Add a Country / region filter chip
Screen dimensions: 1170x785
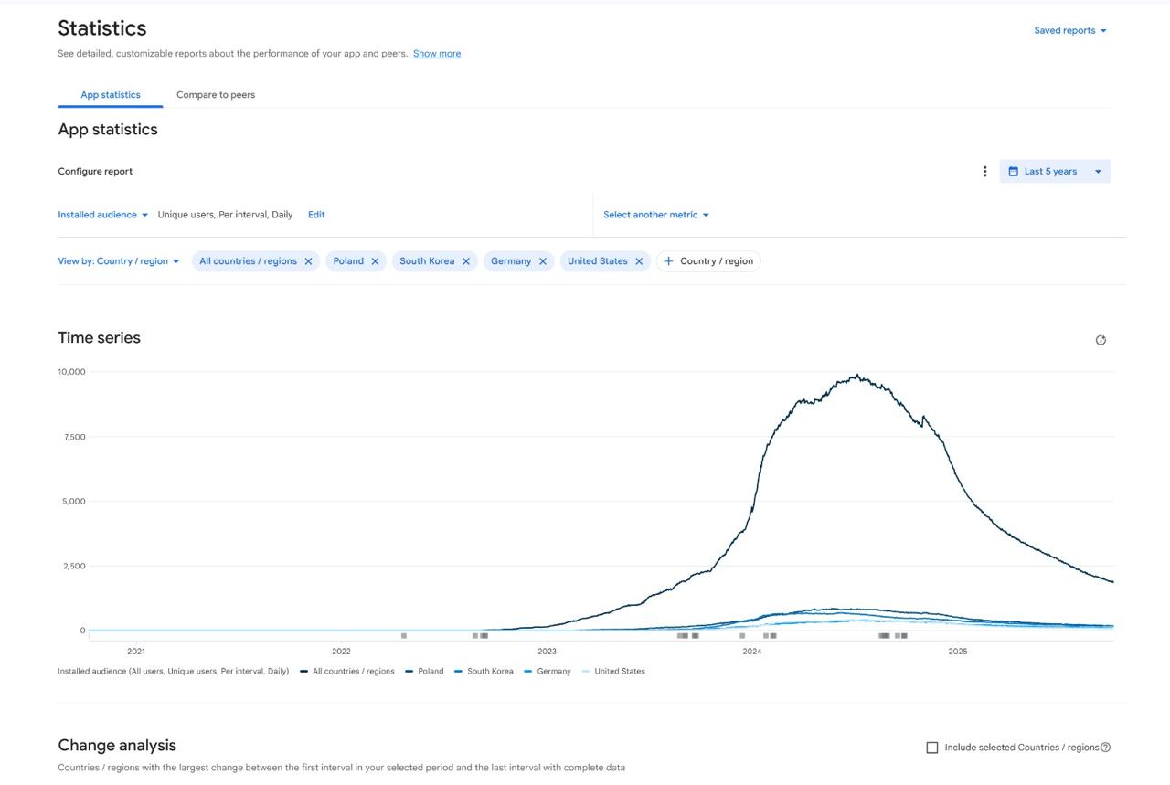tap(708, 261)
